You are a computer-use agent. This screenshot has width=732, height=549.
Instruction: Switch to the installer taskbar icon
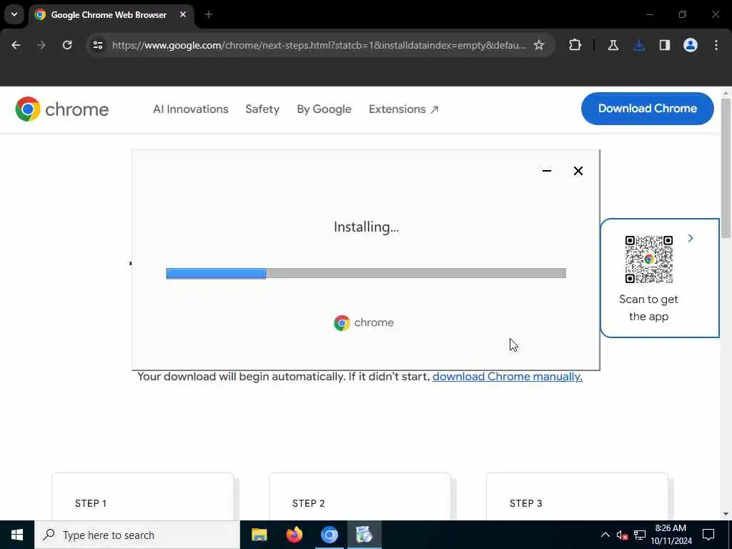(364, 535)
